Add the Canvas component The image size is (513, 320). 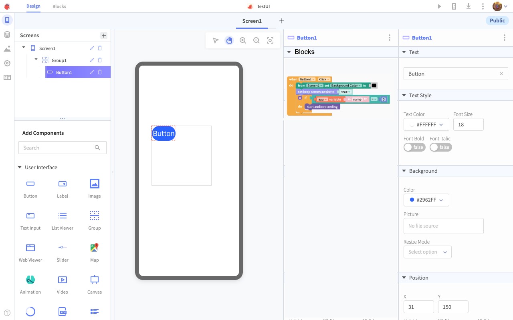95,284
